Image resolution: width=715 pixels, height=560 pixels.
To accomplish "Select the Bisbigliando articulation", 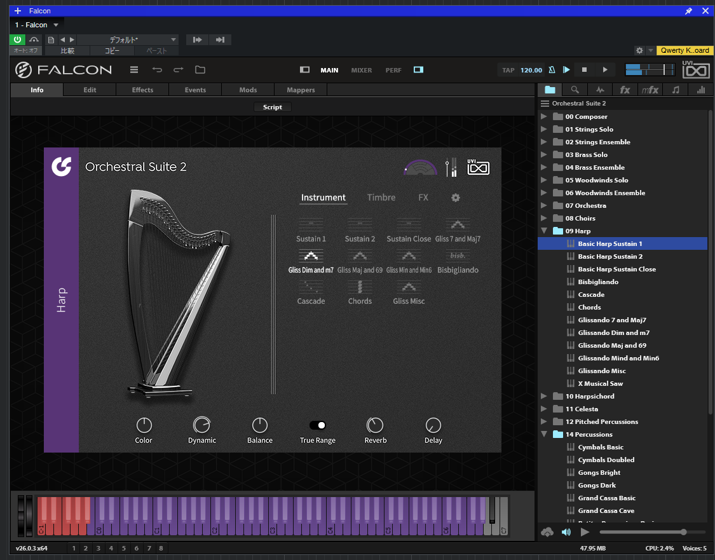I will (x=458, y=263).
